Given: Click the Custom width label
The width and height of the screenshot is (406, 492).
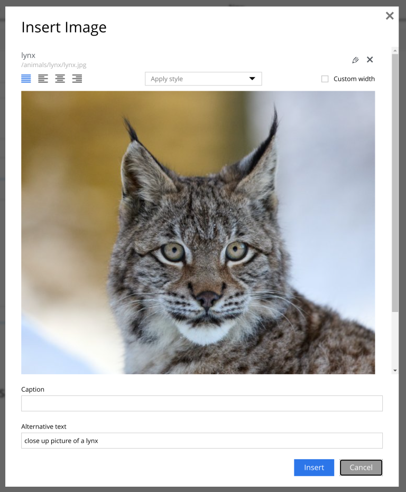Looking at the screenshot, I should (x=354, y=79).
